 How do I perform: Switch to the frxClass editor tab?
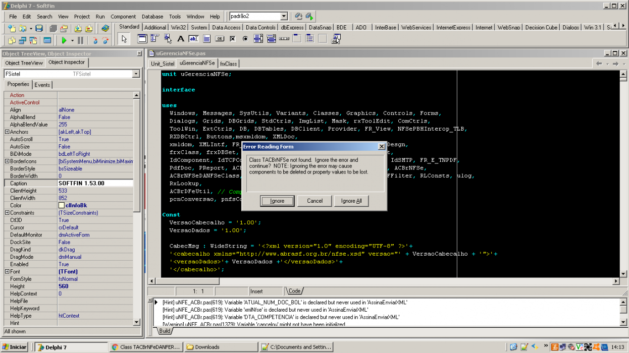click(x=228, y=64)
